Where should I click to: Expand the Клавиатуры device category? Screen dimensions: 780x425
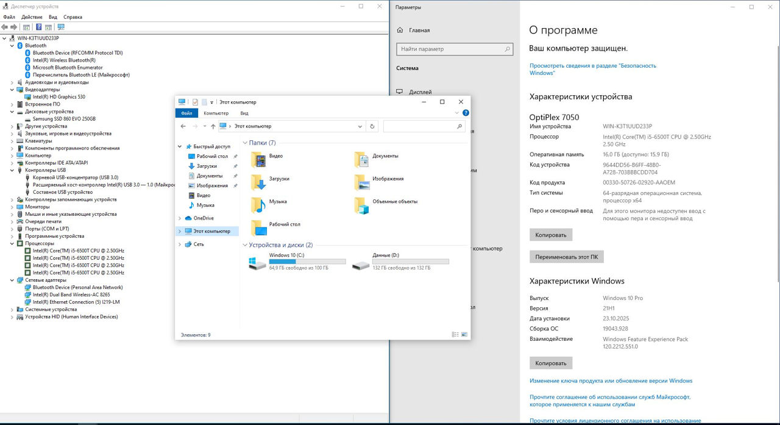(12, 141)
